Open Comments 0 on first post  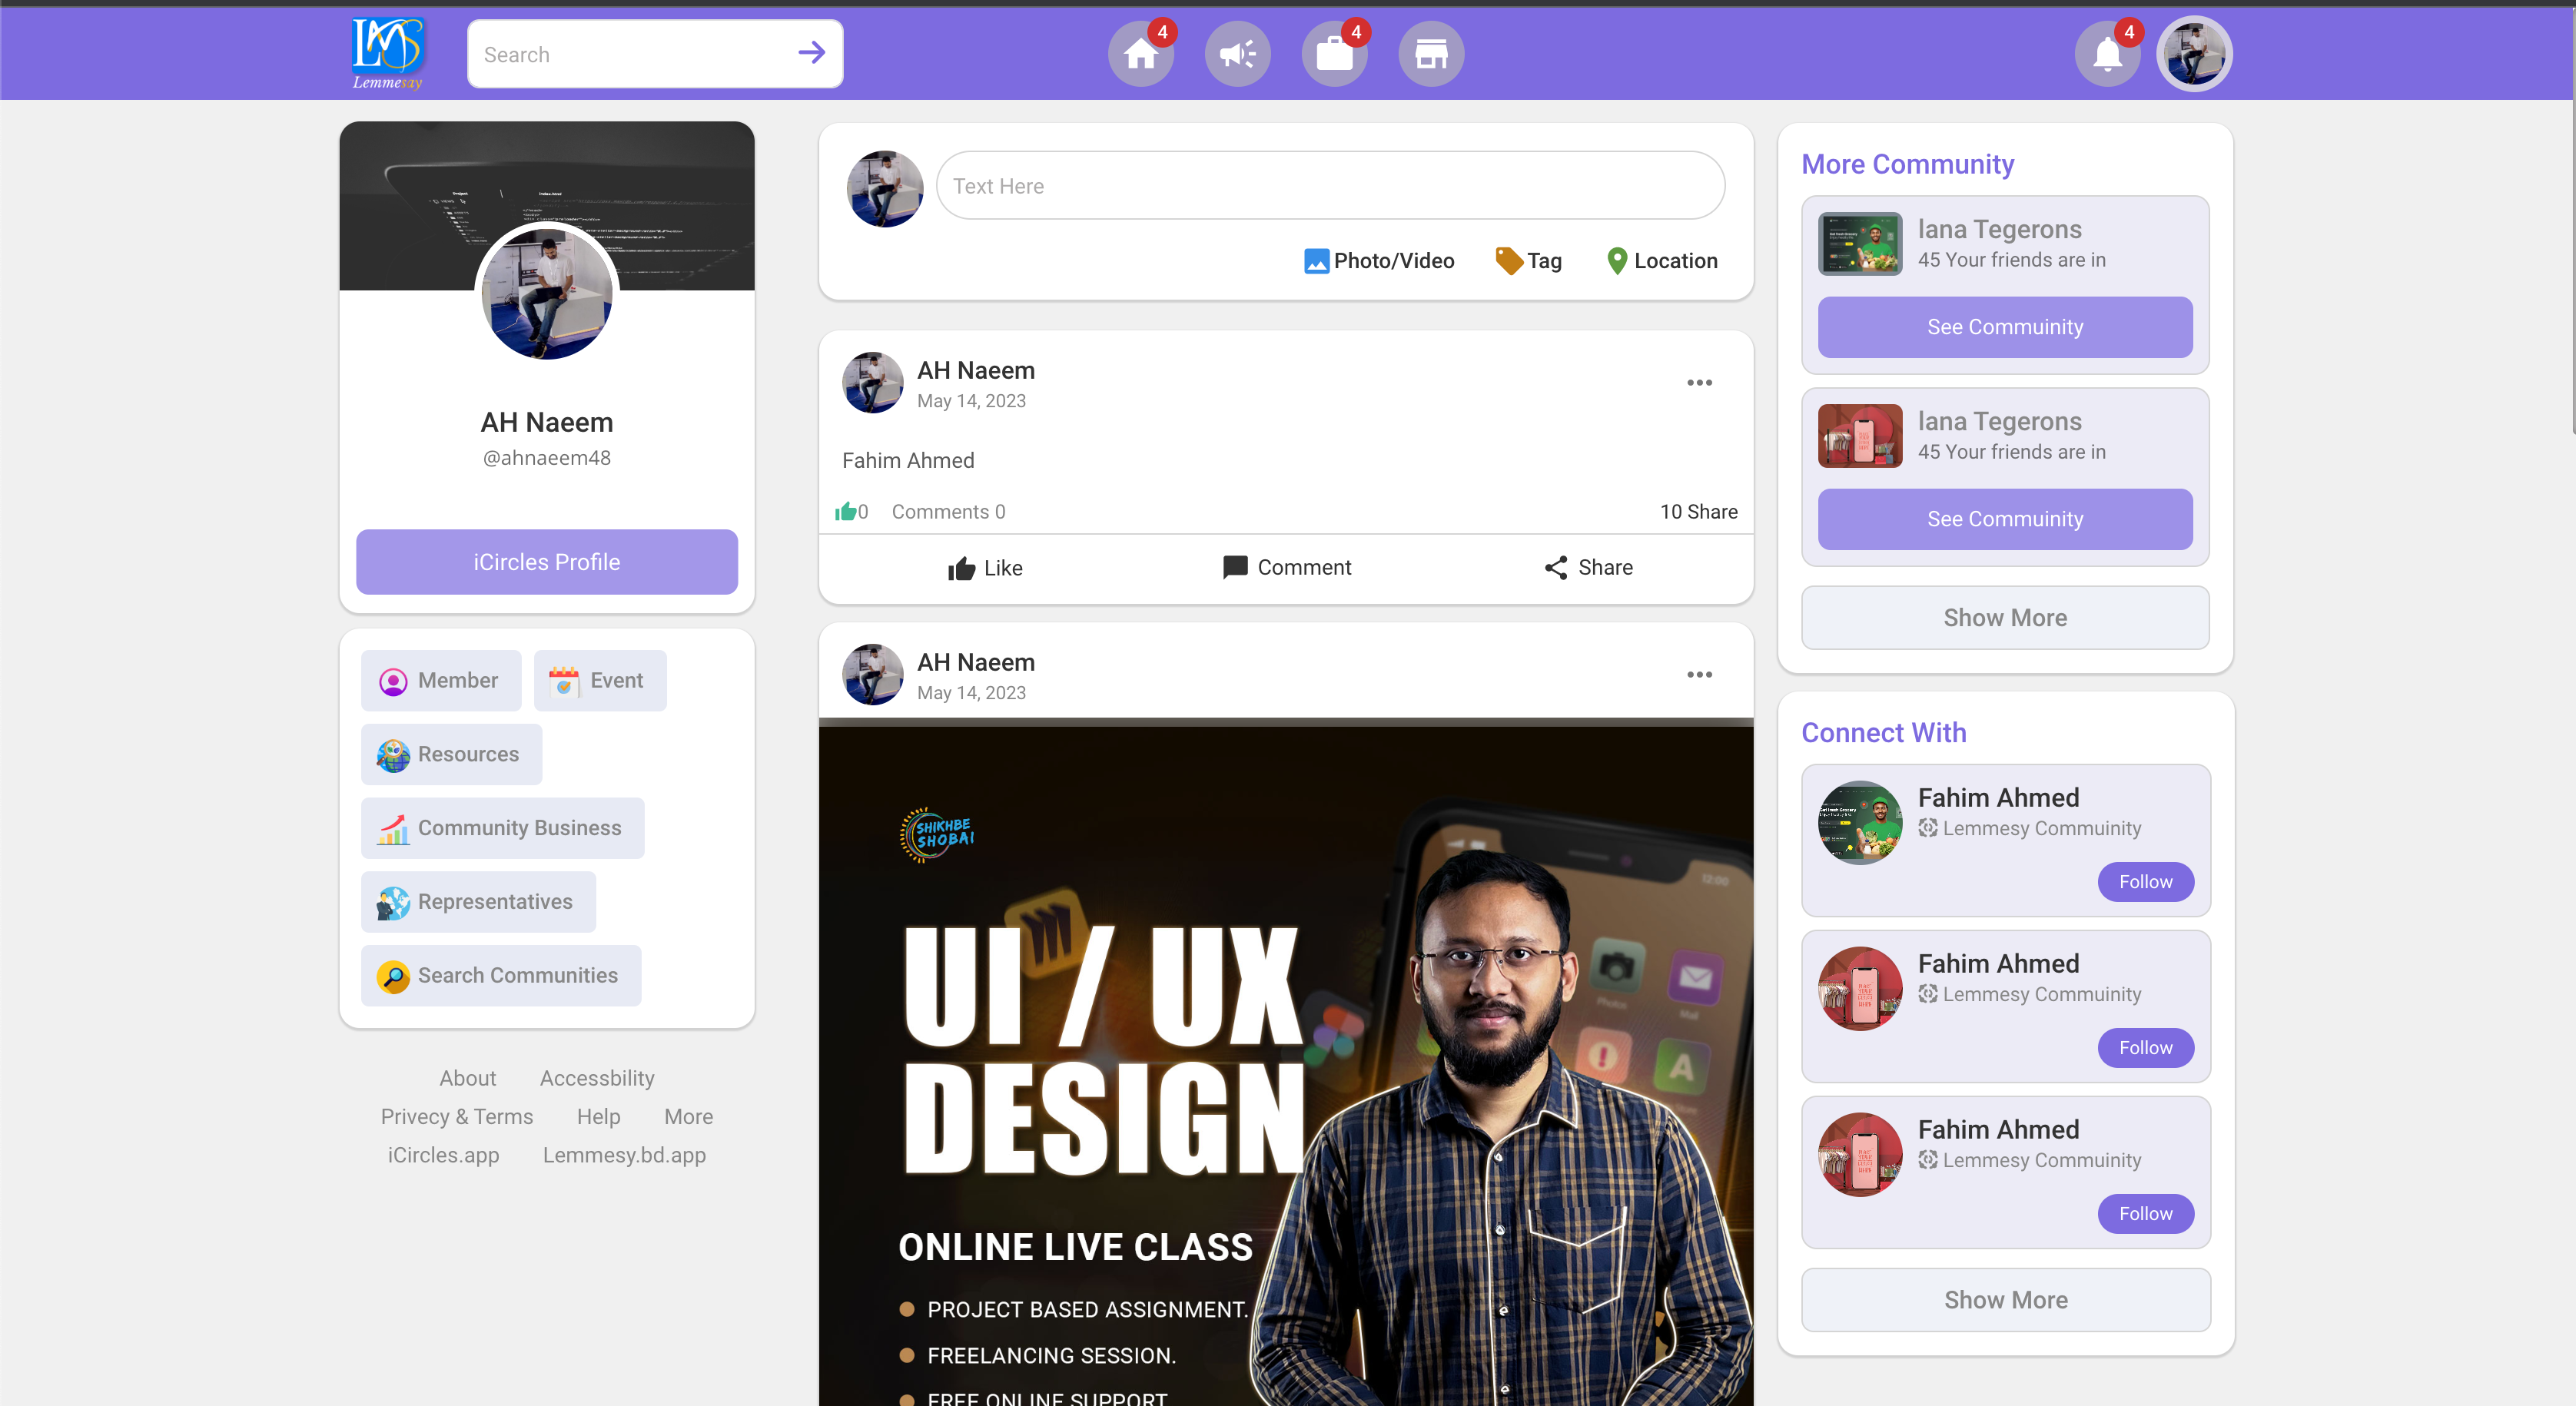point(948,512)
